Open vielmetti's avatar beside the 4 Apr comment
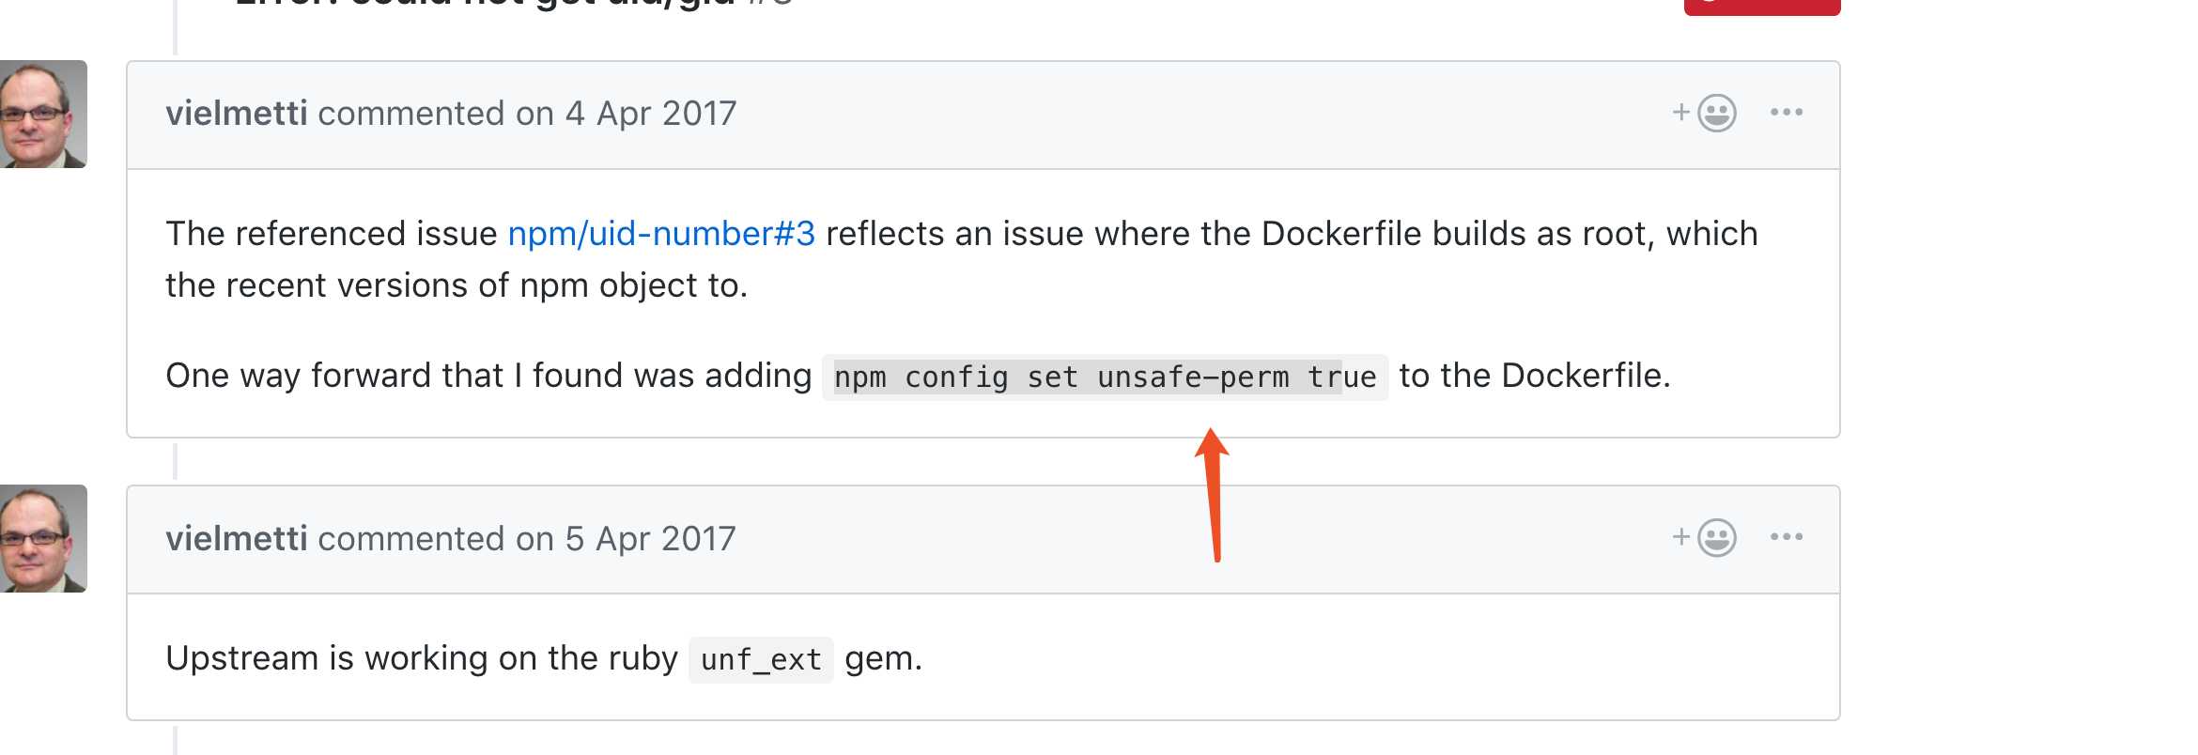The height and width of the screenshot is (755, 2198). tap(43, 115)
